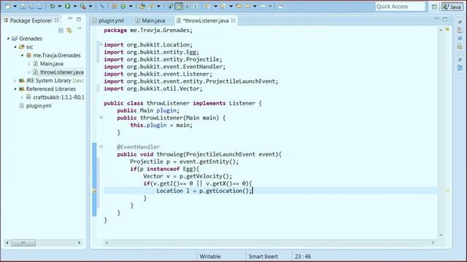Close the Package Explorer view tab
This screenshot has height=262, width=467.
tap(57, 20)
